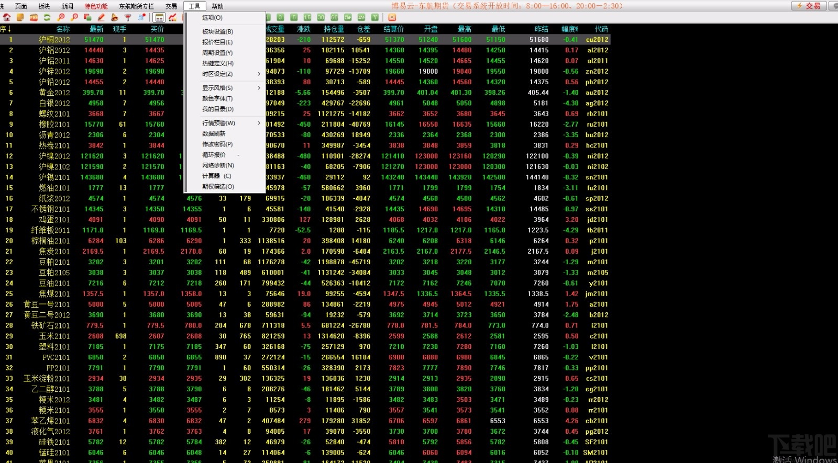Screen dimensions: 838x463
Task: Click the code cell au2012
Action: (597, 93)
